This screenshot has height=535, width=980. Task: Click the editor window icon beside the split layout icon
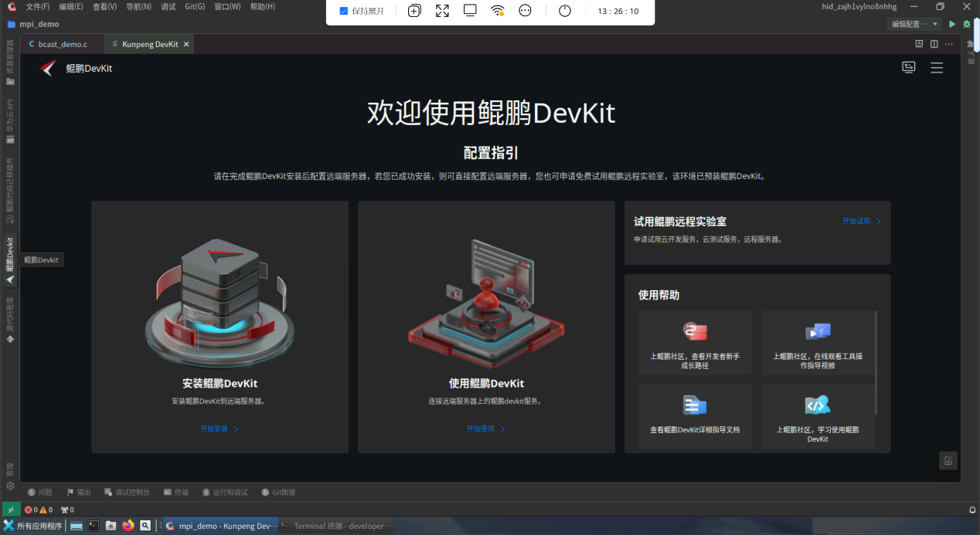pos(919,44)
